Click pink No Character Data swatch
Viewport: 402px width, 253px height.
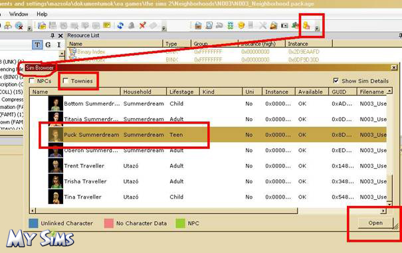[x=109, y=223]
